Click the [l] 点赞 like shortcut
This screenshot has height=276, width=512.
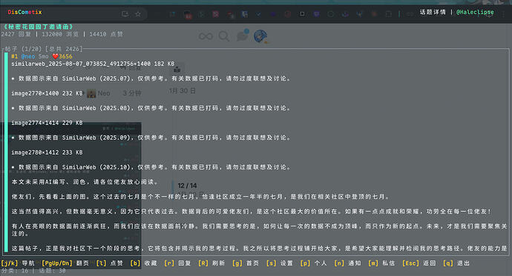tap(109, 263)
